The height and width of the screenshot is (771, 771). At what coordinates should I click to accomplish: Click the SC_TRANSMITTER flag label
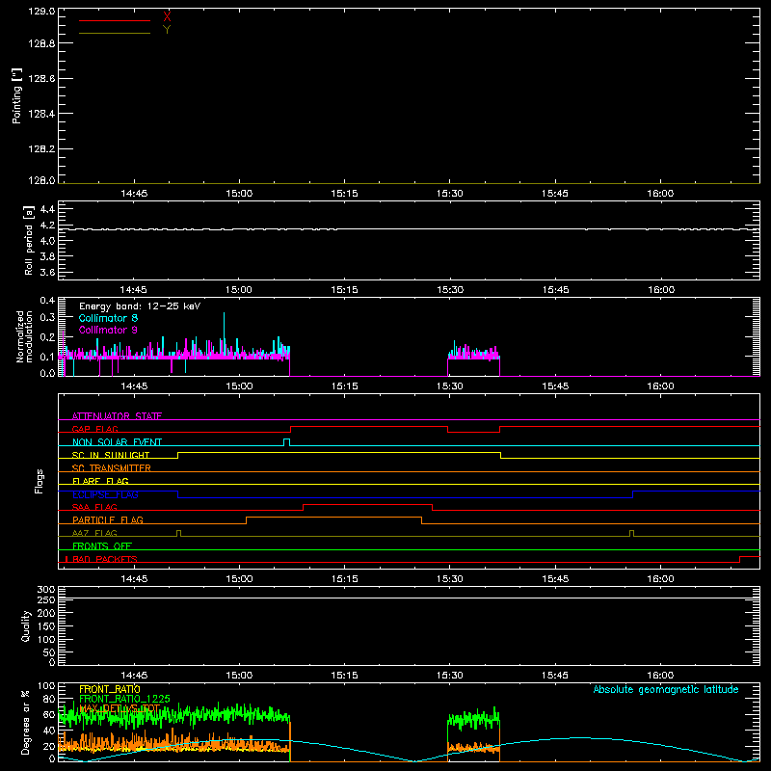112,468
